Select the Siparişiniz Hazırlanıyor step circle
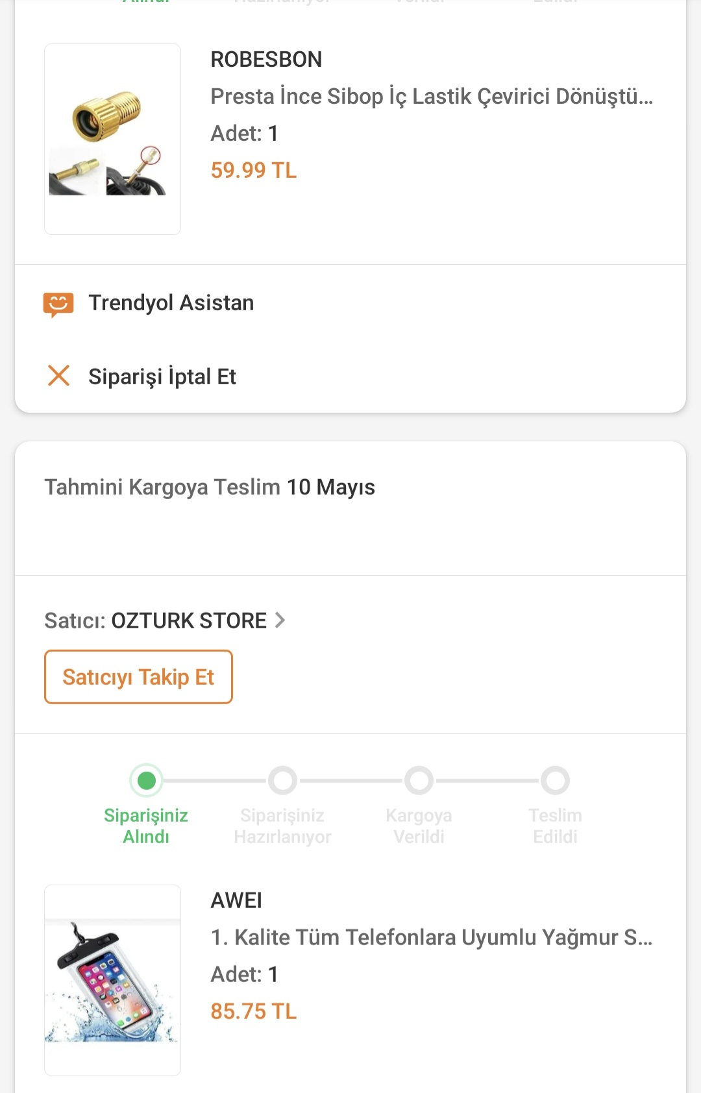 tap(282, 780)
